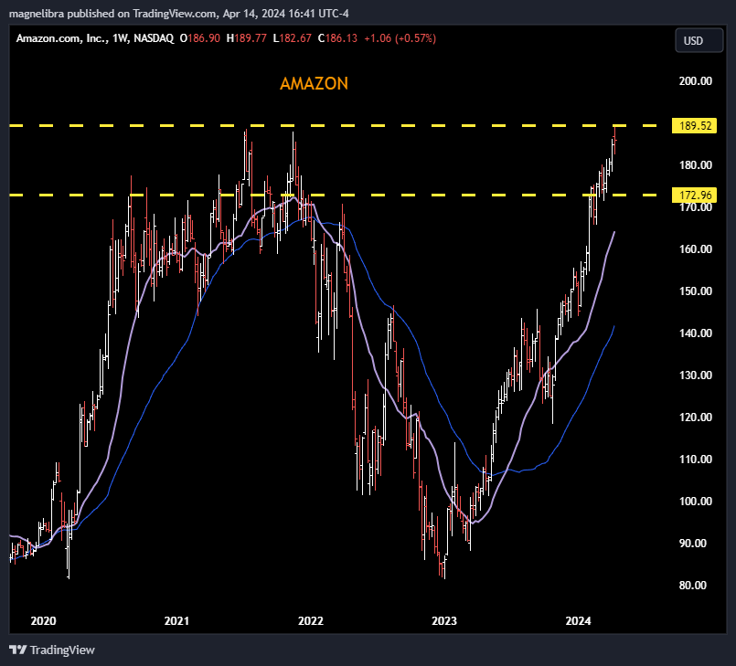Click the orange AMAZON chart title text
This screenshot has width=736, height=666.
click(314, 83)
